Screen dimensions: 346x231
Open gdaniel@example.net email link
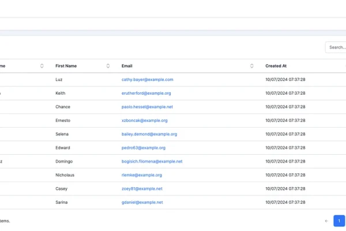(142, 202)
